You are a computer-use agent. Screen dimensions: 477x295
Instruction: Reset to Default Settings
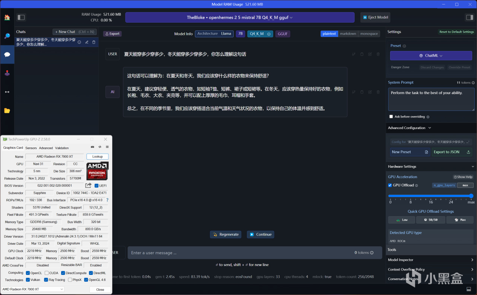457,32
